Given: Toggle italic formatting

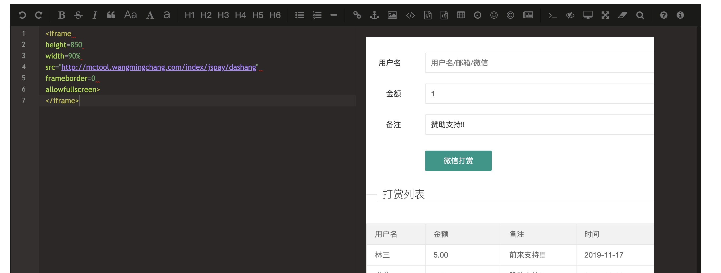Looking at the screenshot, I should pos(95,15).
